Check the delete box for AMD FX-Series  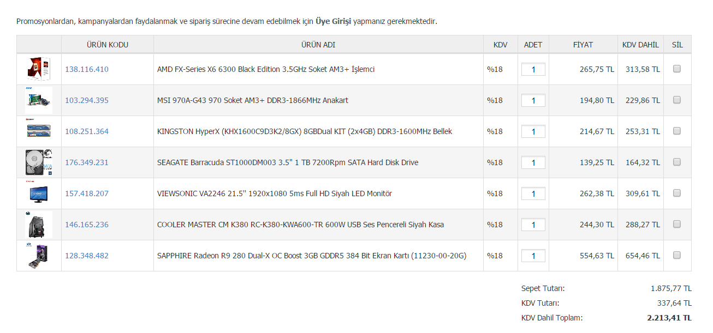click(x=677, y=69)
